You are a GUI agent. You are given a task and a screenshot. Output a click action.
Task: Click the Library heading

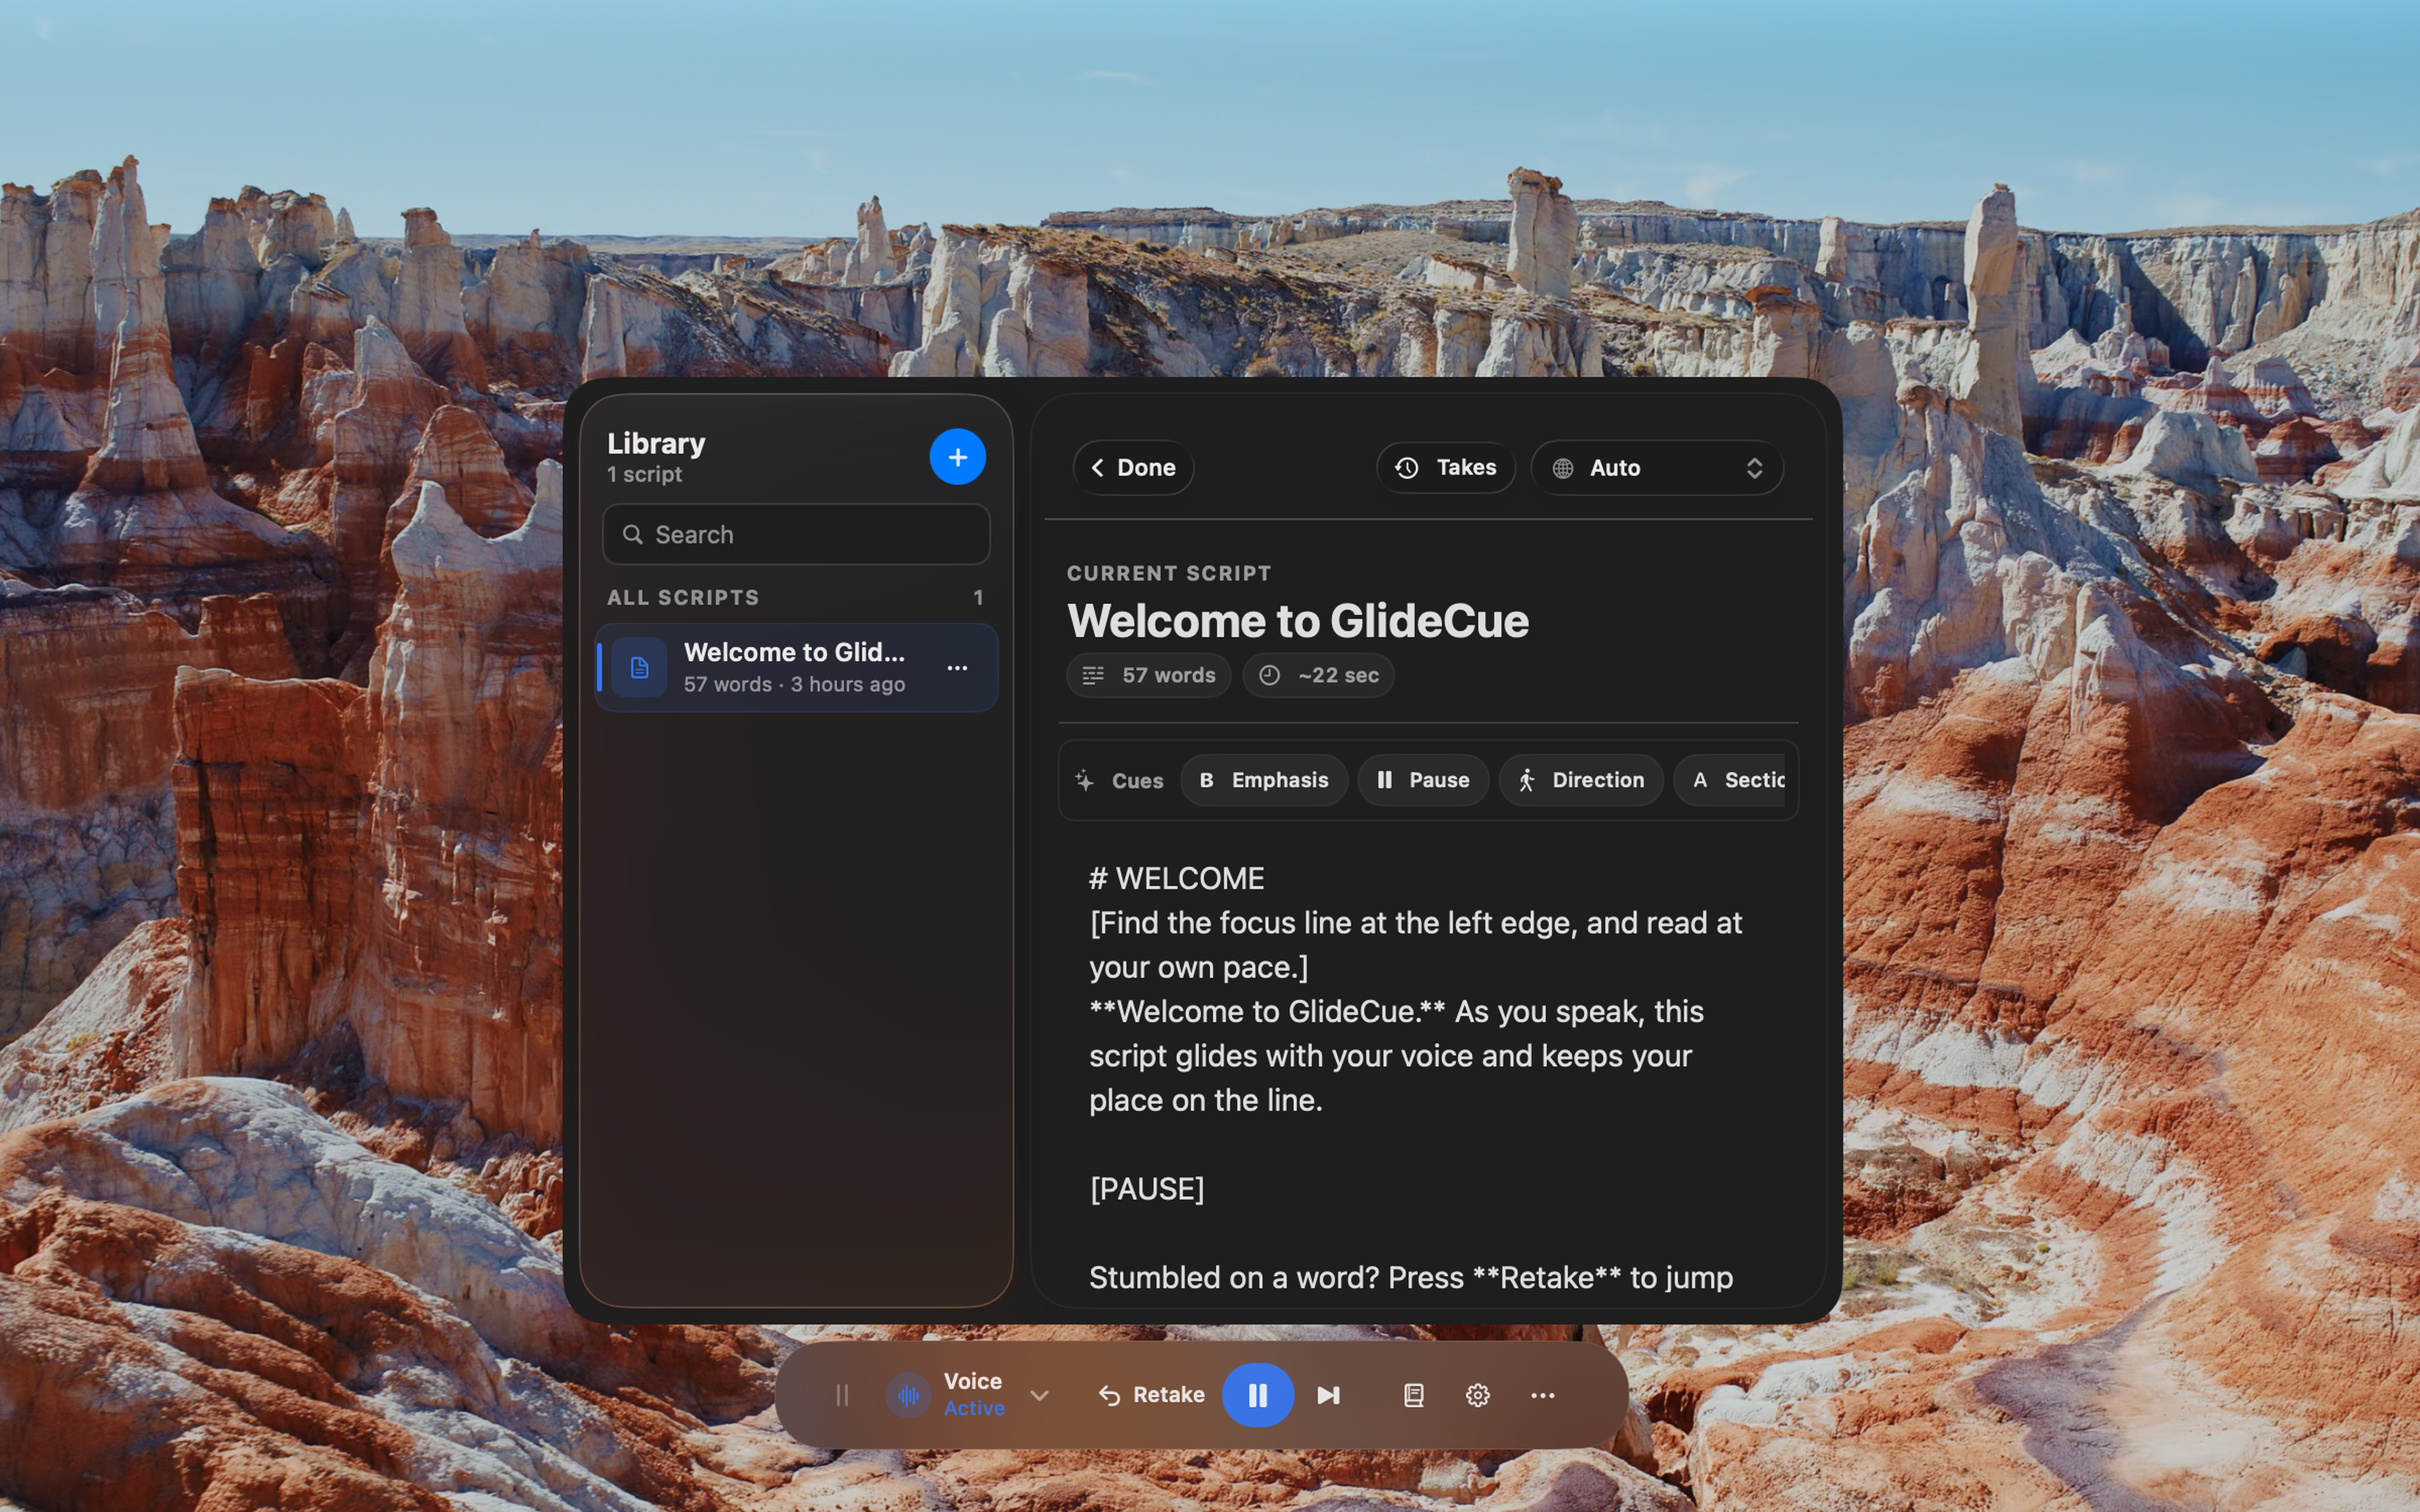coord(656,443)
